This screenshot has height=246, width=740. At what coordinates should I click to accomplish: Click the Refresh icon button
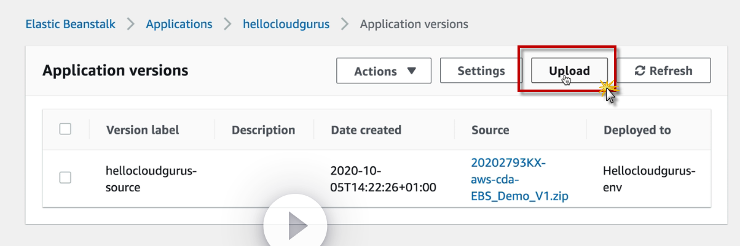point(664,71)
